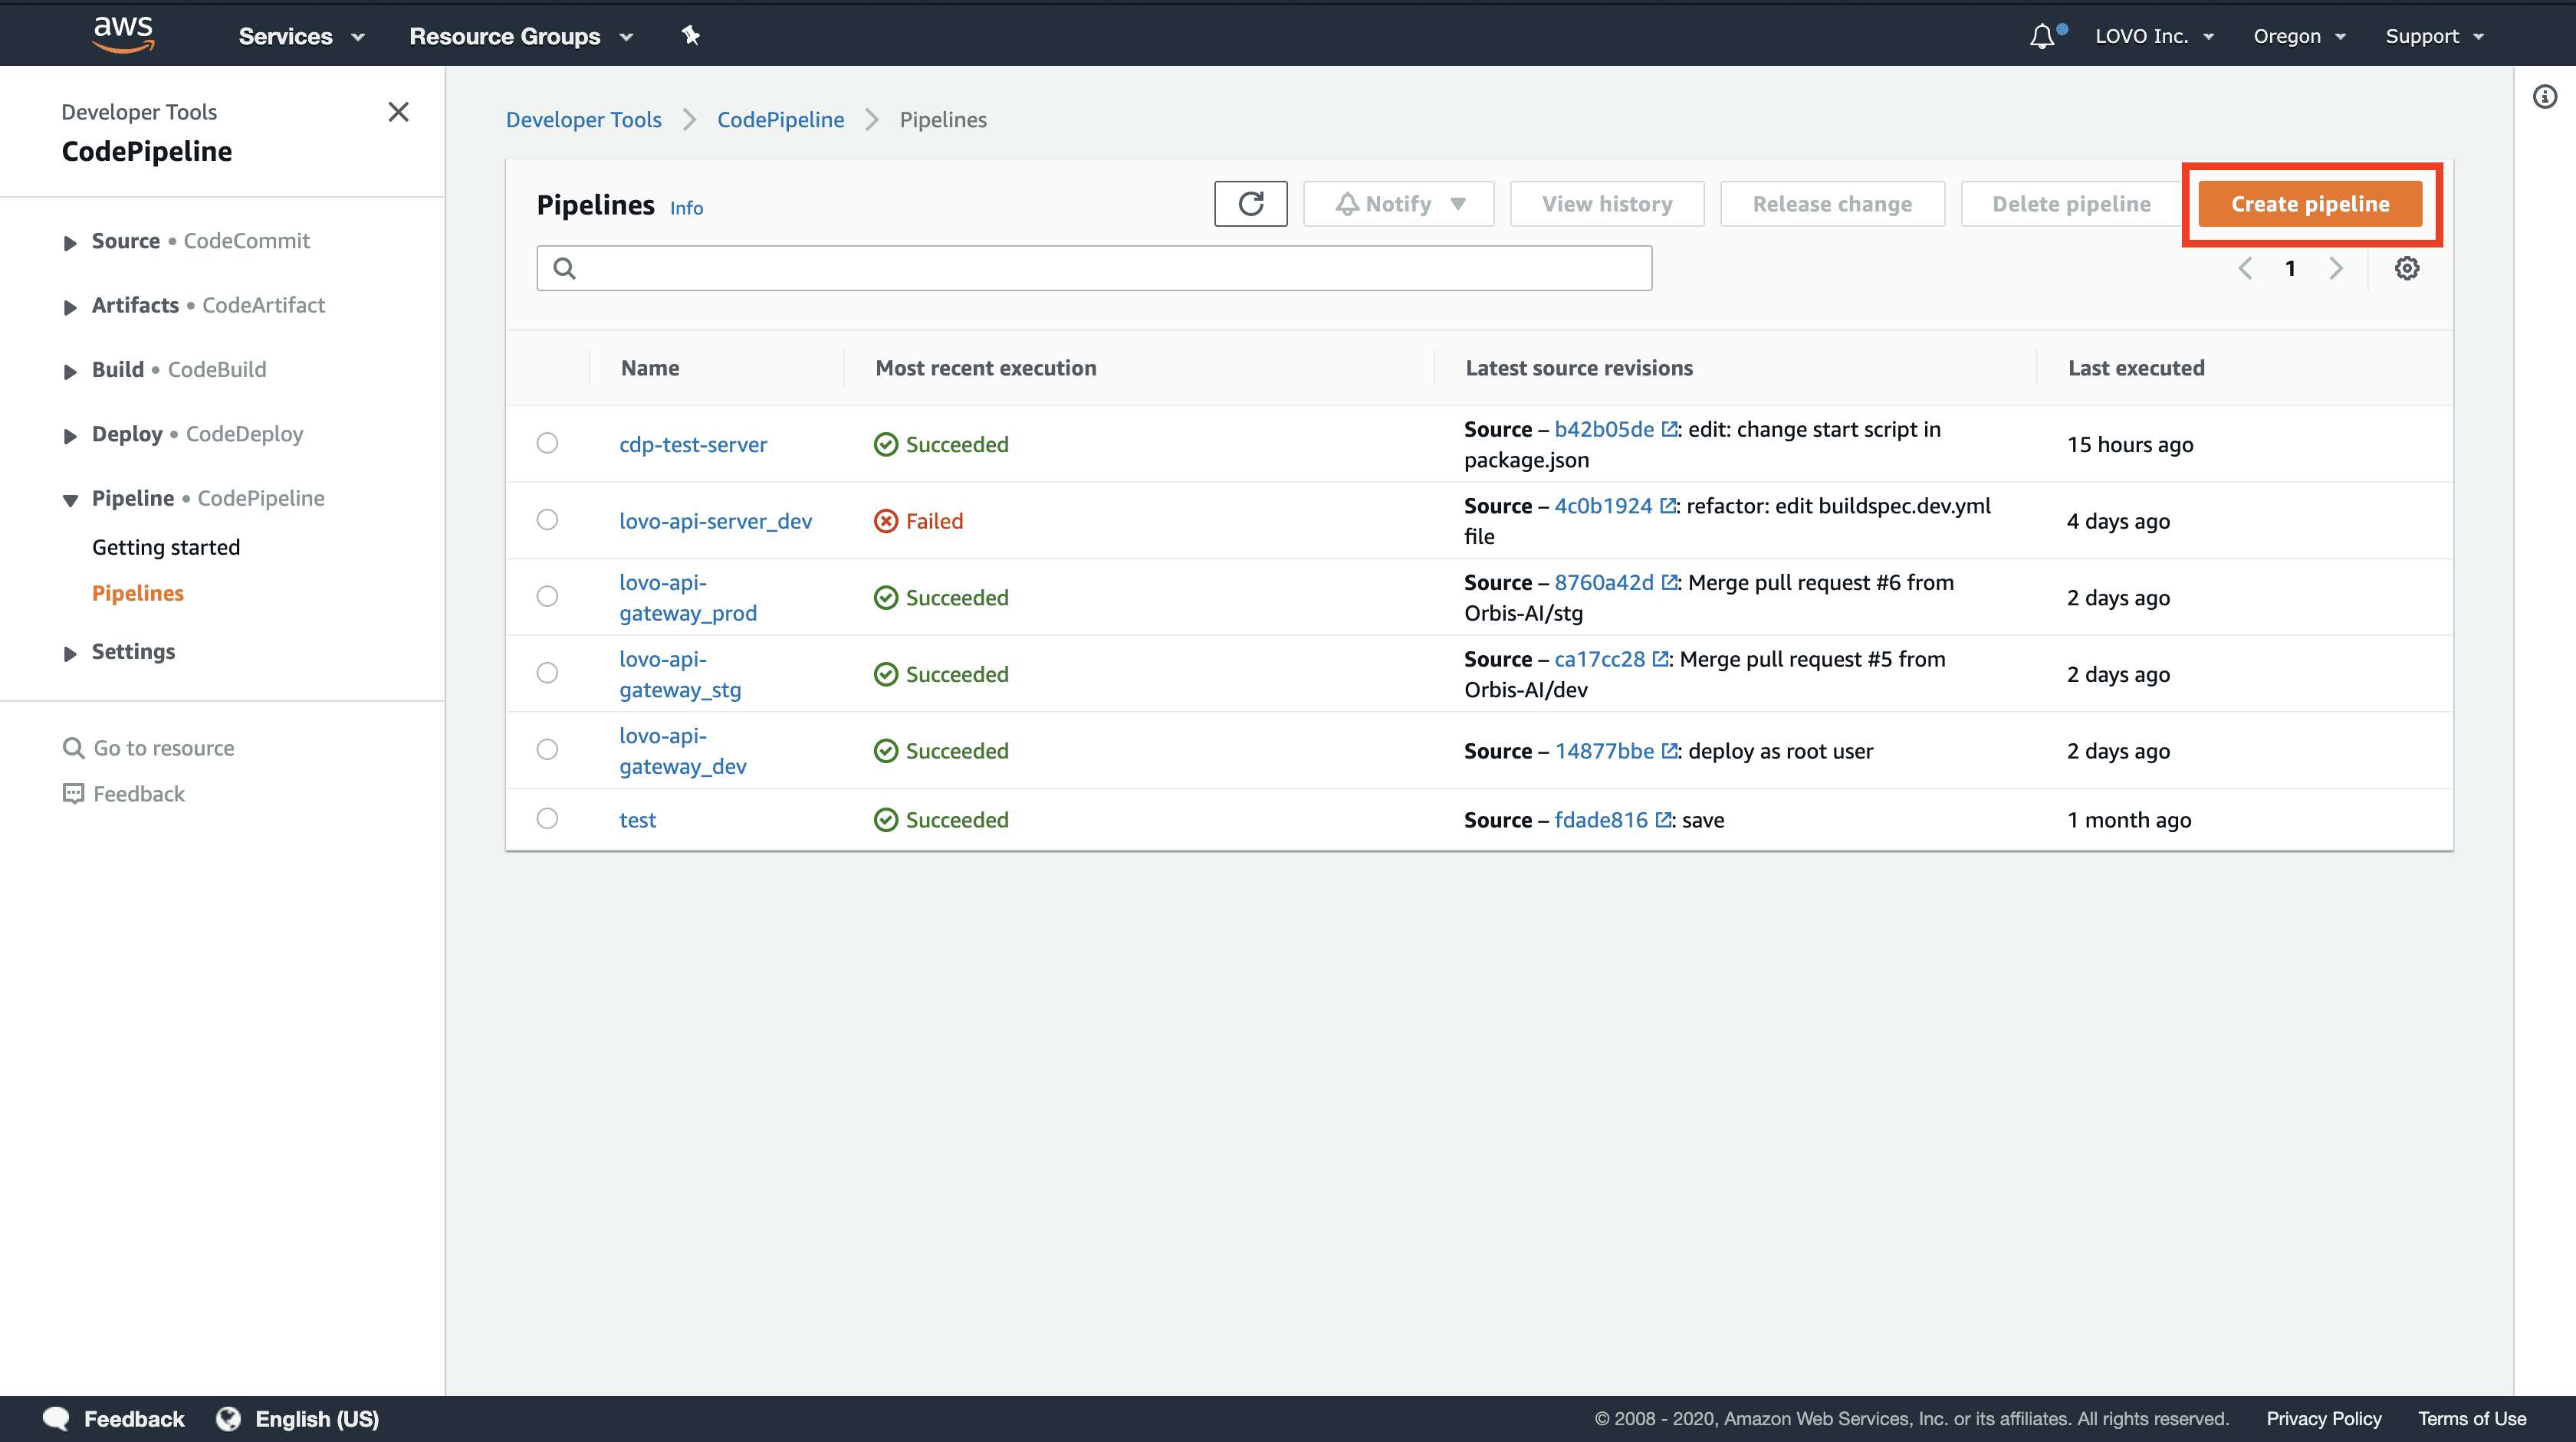Expand sidebar Settings section
Image resolution: width=2576 pixels, height=1442 pixels.
point(70,654)
